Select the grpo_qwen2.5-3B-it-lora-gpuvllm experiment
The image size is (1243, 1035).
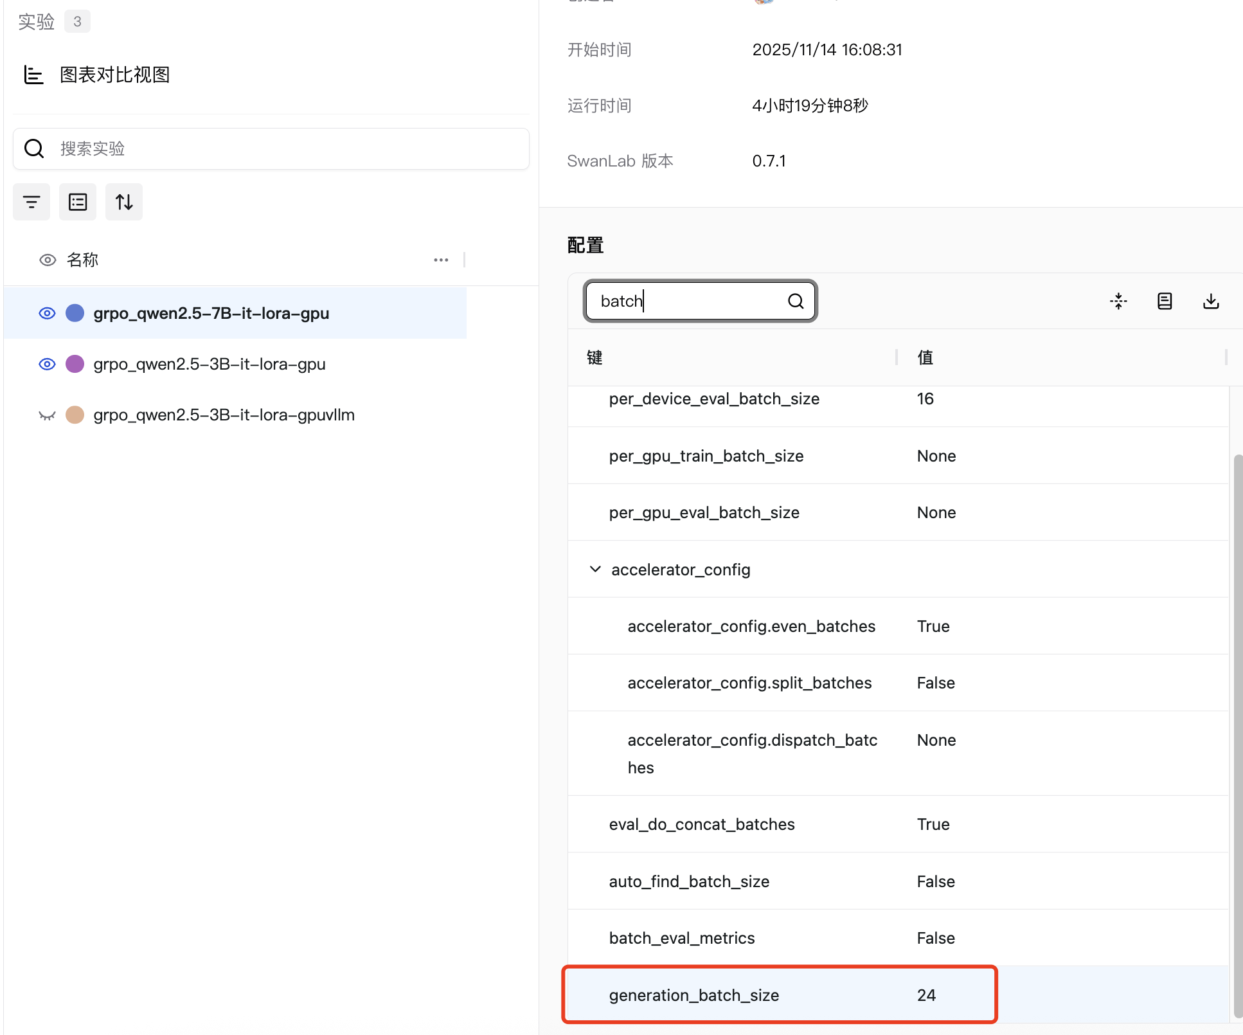tap(224, 415)
